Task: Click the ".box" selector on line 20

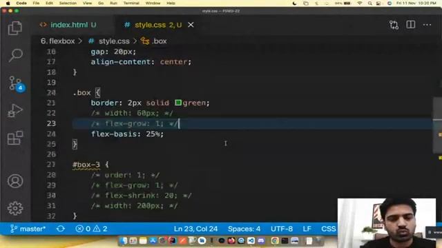Action: pyautogui.click(x=81, y=92)
